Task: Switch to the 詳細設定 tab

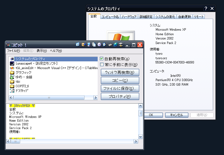Action: [146, 17]
